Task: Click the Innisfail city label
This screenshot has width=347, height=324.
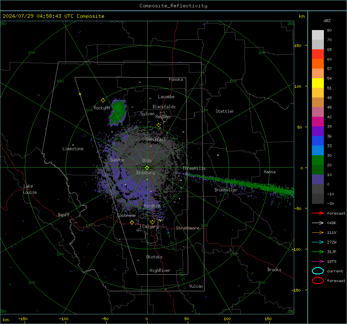Action: 156,139
